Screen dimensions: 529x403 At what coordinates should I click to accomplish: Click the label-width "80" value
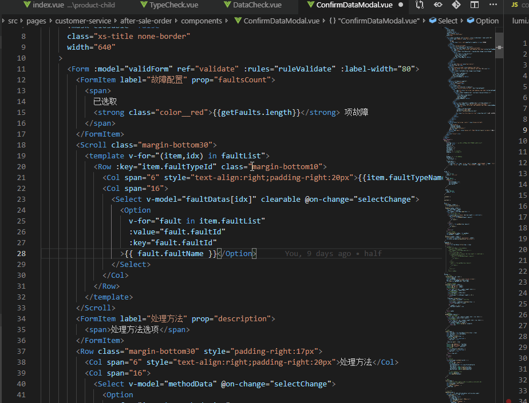tap(406, 69)
